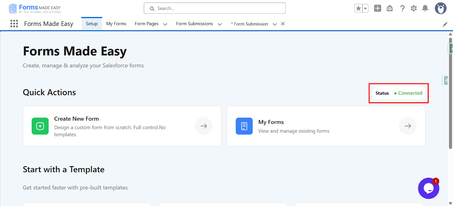Select the unsaved Form Submission tab
This screenshot has width=453, height=206.
coord(249,24)
